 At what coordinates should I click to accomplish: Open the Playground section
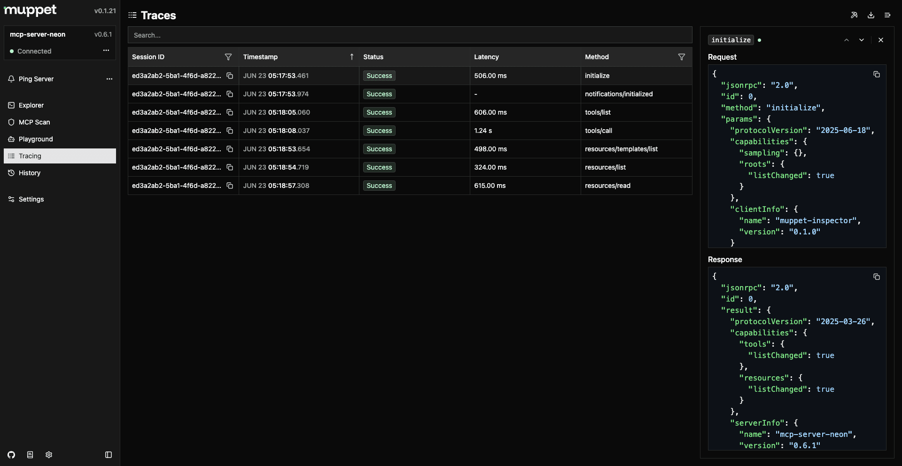pyautogui.click(x=36, y=139)
